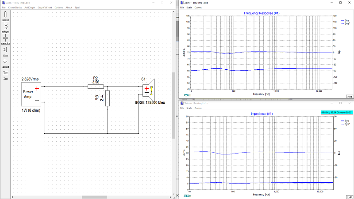Select the ground component tool
The image size is (354, 199).
click(x=5, y=63)
